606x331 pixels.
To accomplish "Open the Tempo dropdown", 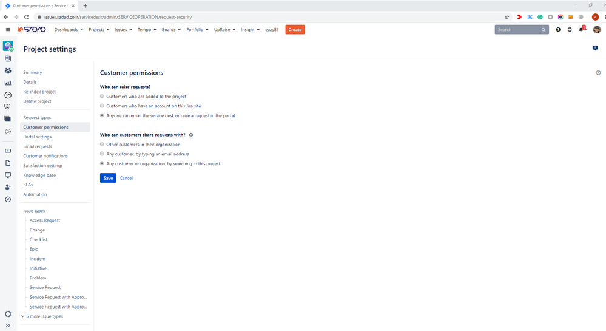I will coord(147,29).
